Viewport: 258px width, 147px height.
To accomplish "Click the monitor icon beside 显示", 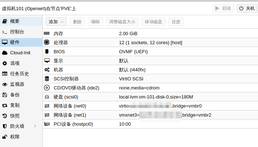I will point(47,60).
